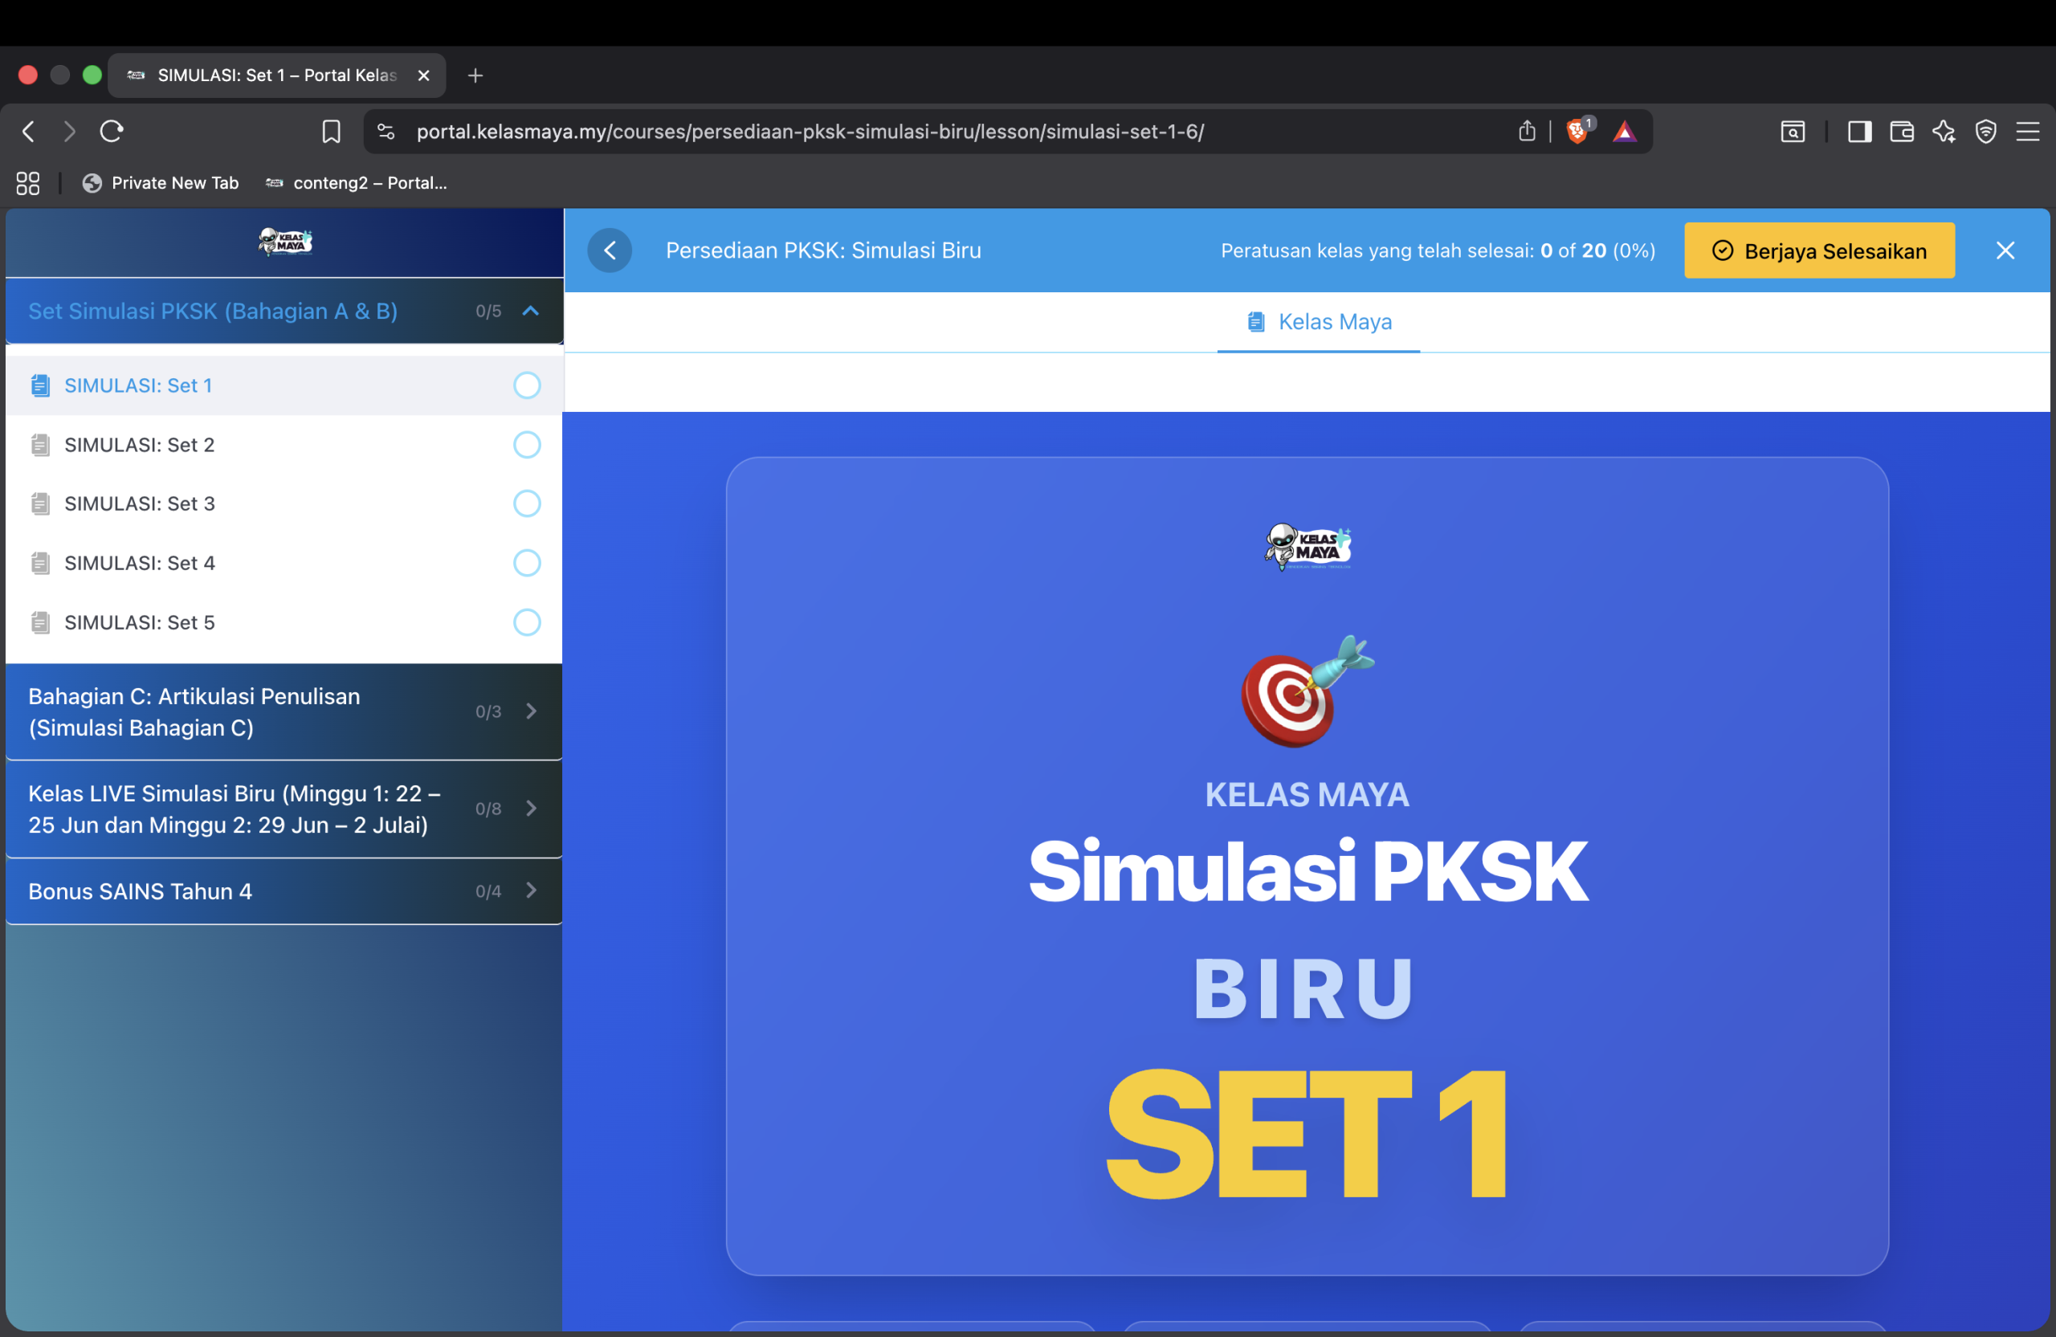Viewport: 2056px width, 1337px height.
Task: Click the progress text 0 of 20 (0%)
Action: coord(1598,251)
